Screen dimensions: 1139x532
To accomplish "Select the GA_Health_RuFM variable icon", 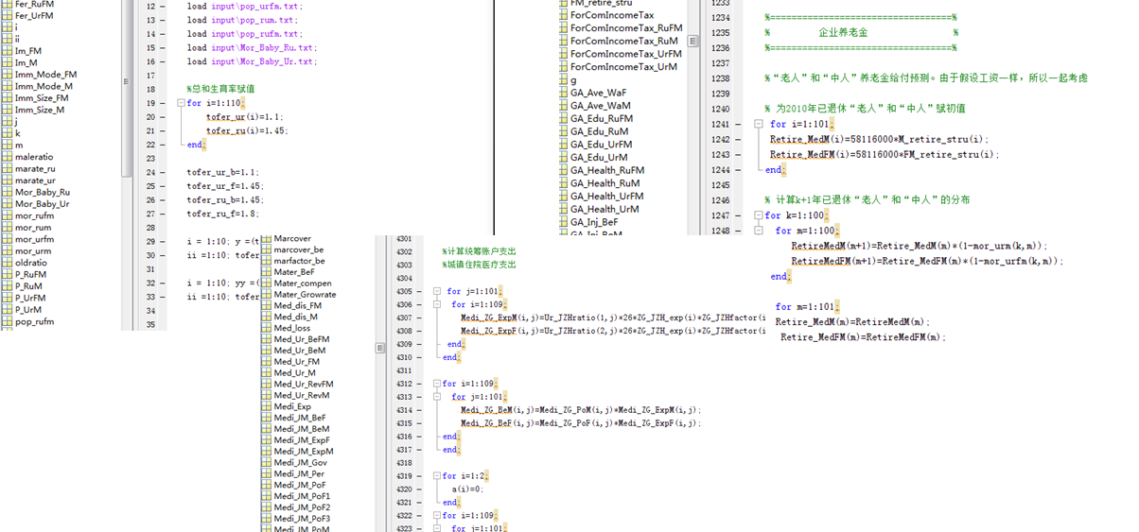I will tap(563, 171).
